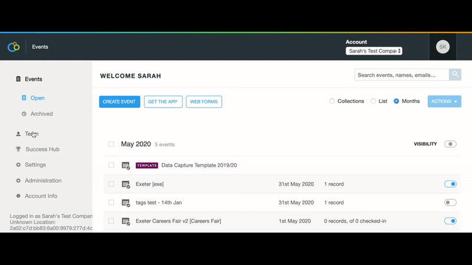
Task: Click the Exeter Careers Fair v2 event icon
Action: click(126, 221)
